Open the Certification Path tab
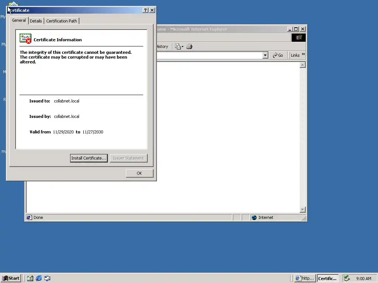This screenshot has width=378, height=283. coord(62,21)
